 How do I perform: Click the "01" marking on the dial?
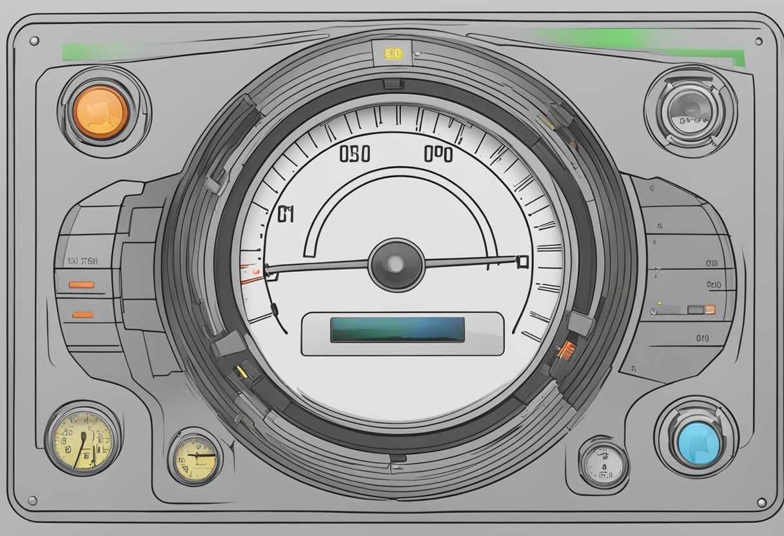click(285, 215)
